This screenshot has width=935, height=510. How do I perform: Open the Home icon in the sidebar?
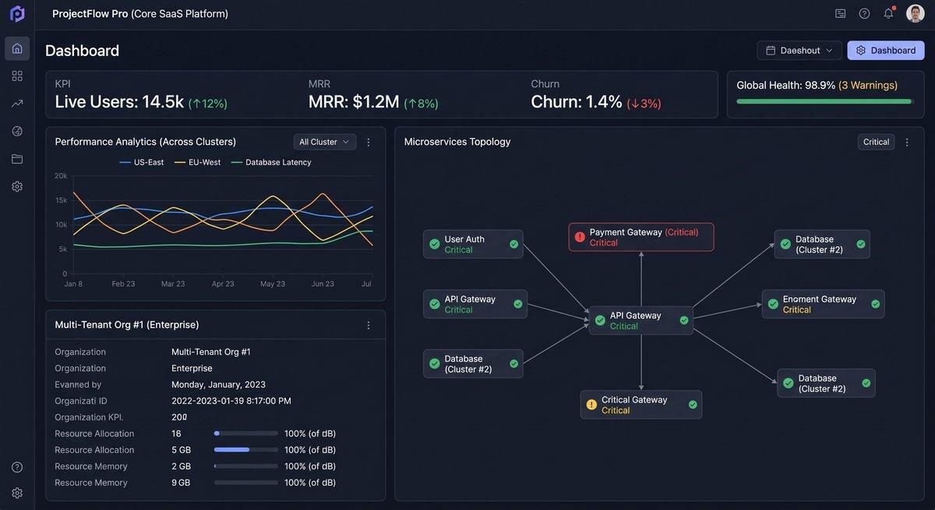pyautogui.click(x=17, y=48)
